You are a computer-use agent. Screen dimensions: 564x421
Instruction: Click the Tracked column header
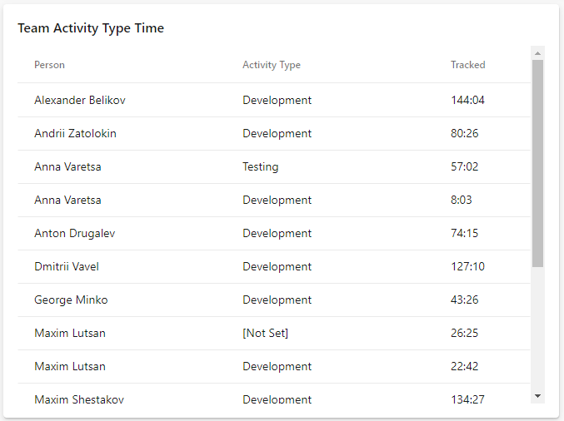pos(467,65)
